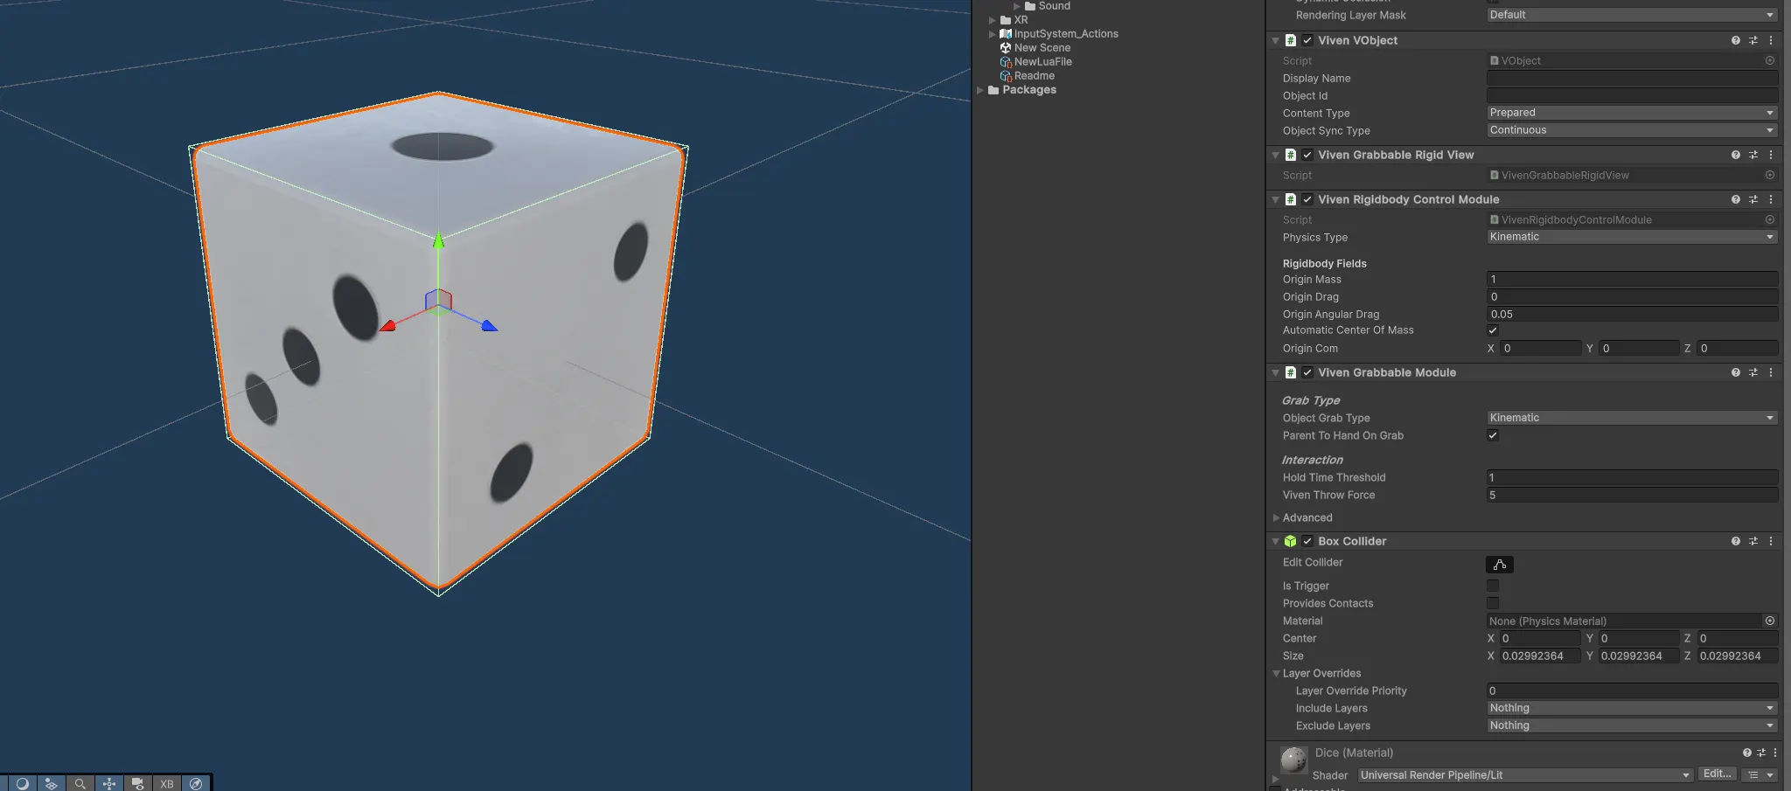Viewport: 1791px width, 791px height.
Task: Open presets for Viven Grabbable Rigid View
Action: [1753, 155]
